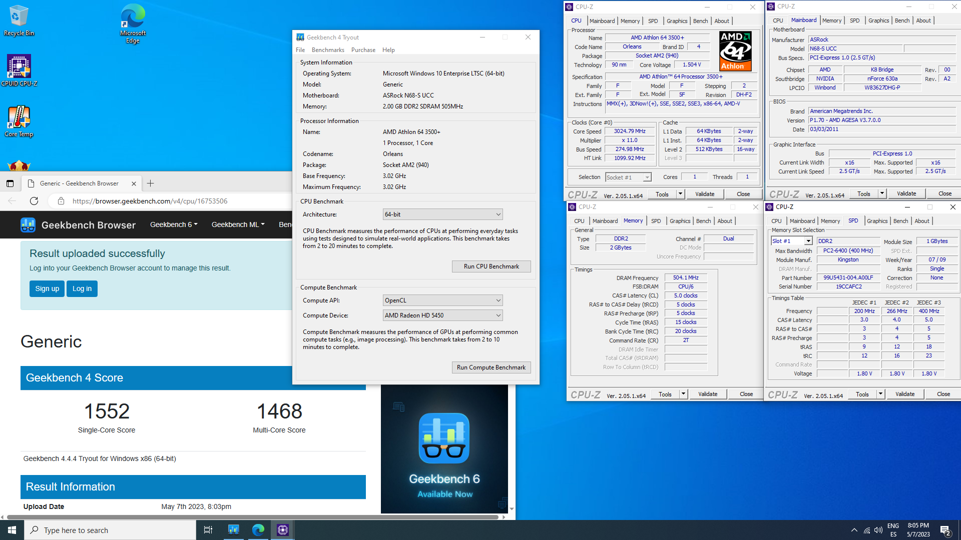The height and width of the screenshot is (540, 961).
Task: Click Run Compute Benchmark button
Action: coord(491,367)
